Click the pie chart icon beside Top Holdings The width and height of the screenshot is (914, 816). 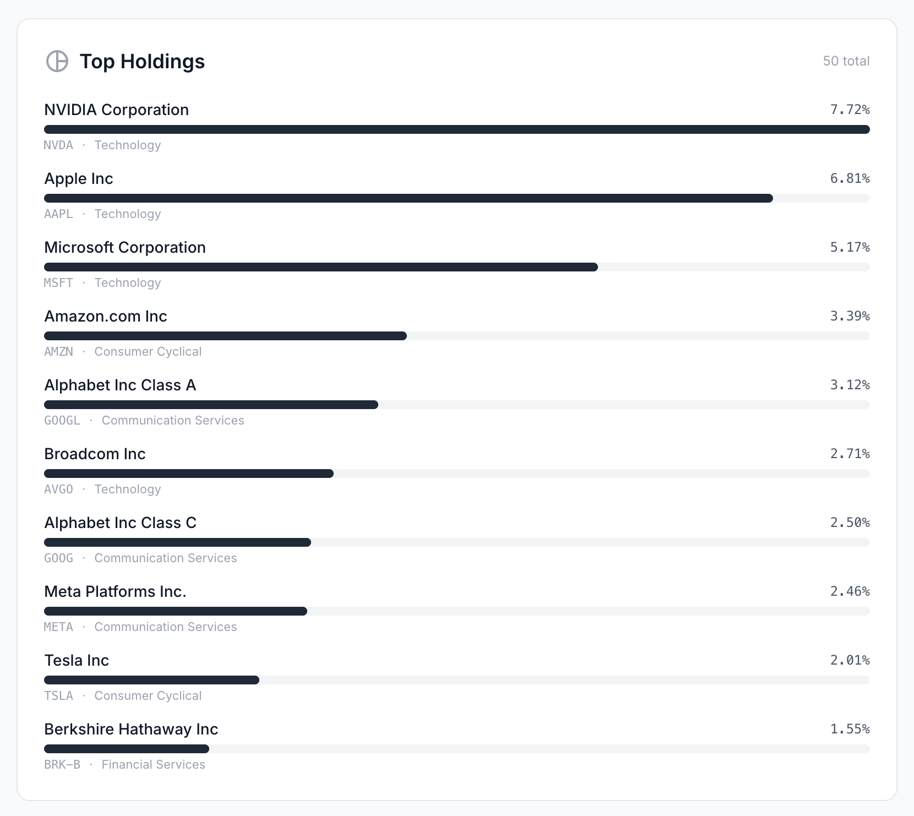pyautogui.click(x=57, y=61)
